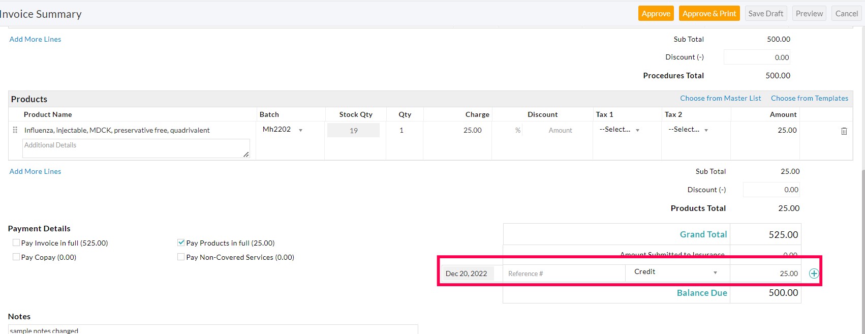Click the Grand Total value 525.00
Viewport: 865px width, 334px height.
[783, 234]
